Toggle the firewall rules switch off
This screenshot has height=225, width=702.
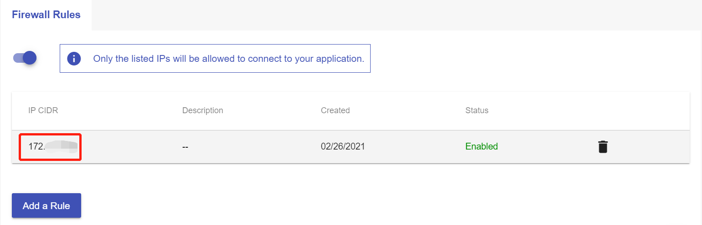[x=25, y=58]
